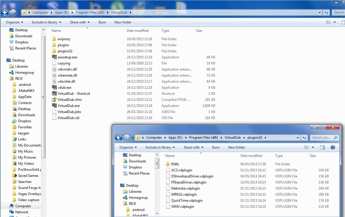Open the Organize dropdown in the VirtualDub window
This screenshot has height=217, width=345.
pyautogui.click(x=14, y=22)
